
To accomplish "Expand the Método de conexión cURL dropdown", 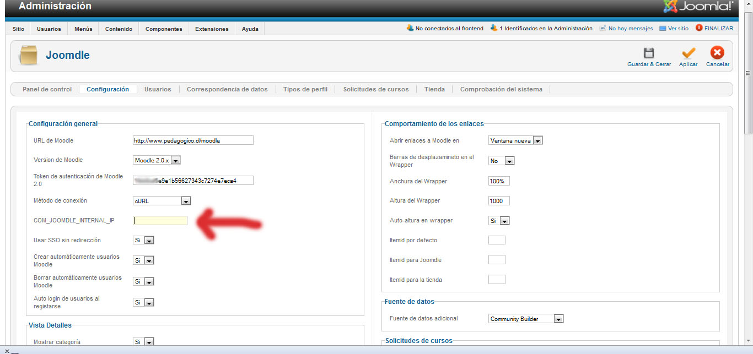I will [162, 201].
